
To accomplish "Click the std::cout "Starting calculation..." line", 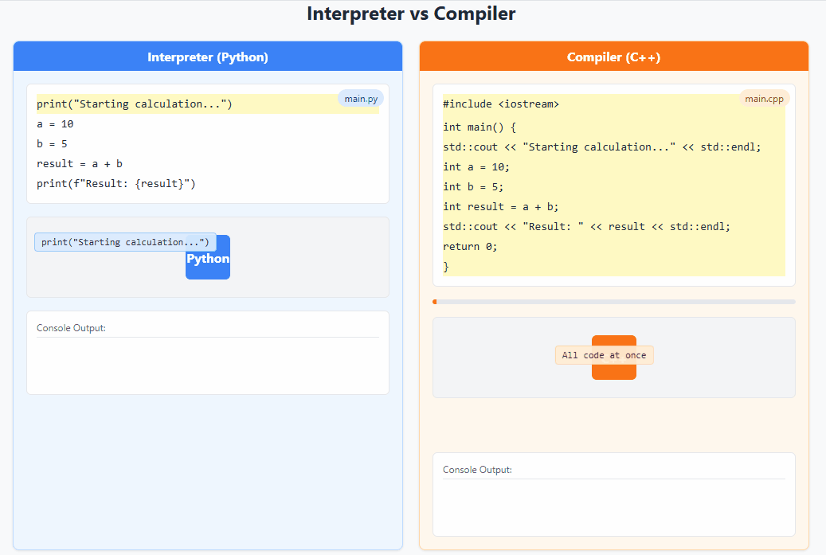I will 613,147.
